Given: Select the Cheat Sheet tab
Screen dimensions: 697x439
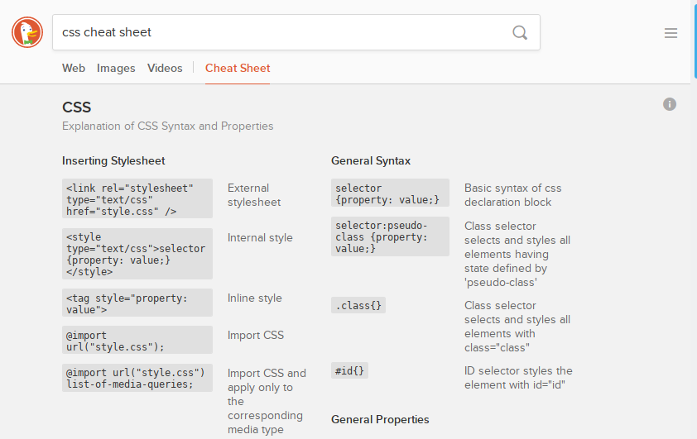Looking at the screenshot, I should 238,68.
